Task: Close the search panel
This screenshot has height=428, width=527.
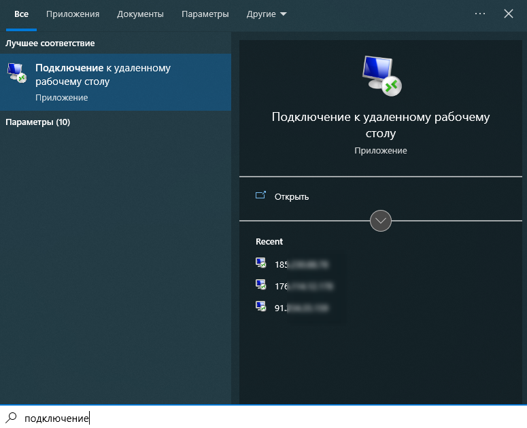Action: coord(509,14)
